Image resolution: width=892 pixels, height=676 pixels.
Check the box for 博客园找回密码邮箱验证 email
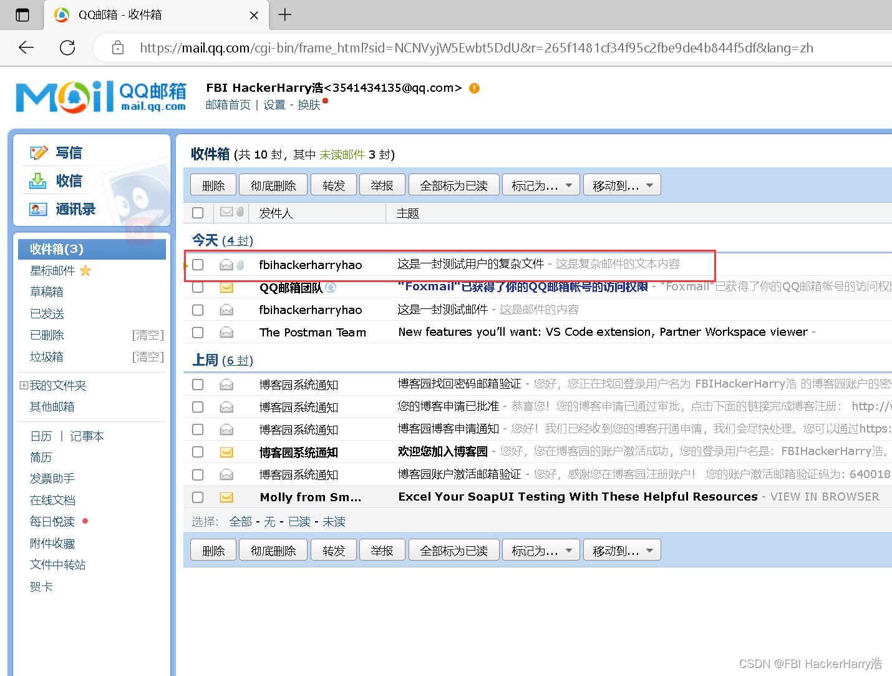pos(198,385)
